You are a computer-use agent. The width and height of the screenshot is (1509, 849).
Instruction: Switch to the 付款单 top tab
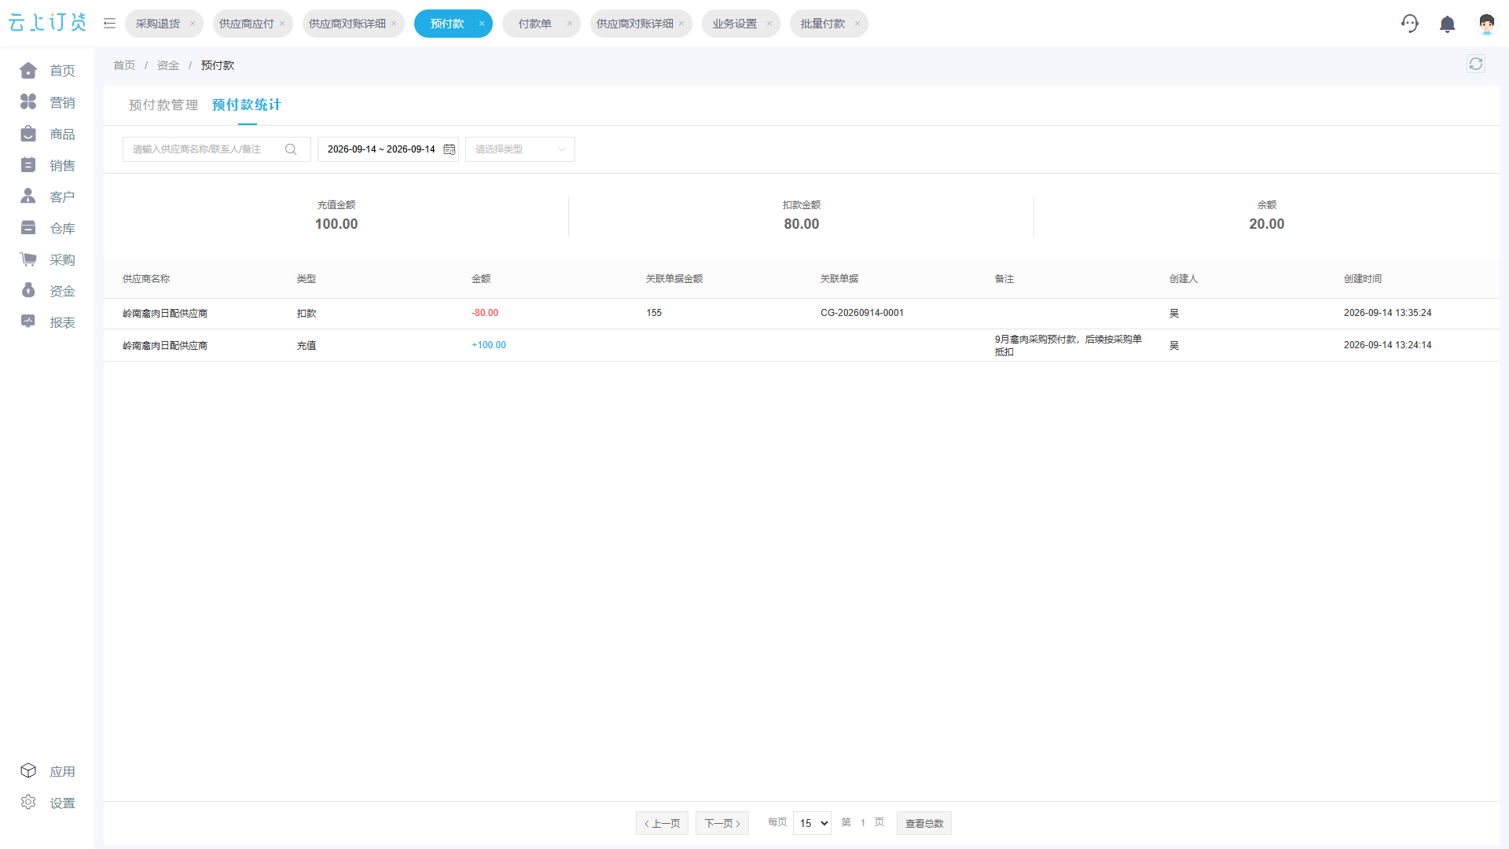point(541,24)
